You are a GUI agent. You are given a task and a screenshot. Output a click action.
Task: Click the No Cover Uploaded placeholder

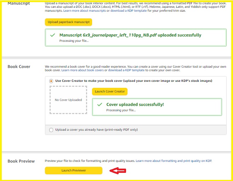pos(68,100)
